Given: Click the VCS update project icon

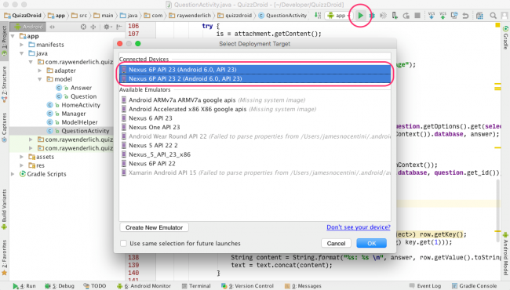Looking at the screenshot, I should click(432, 15).
